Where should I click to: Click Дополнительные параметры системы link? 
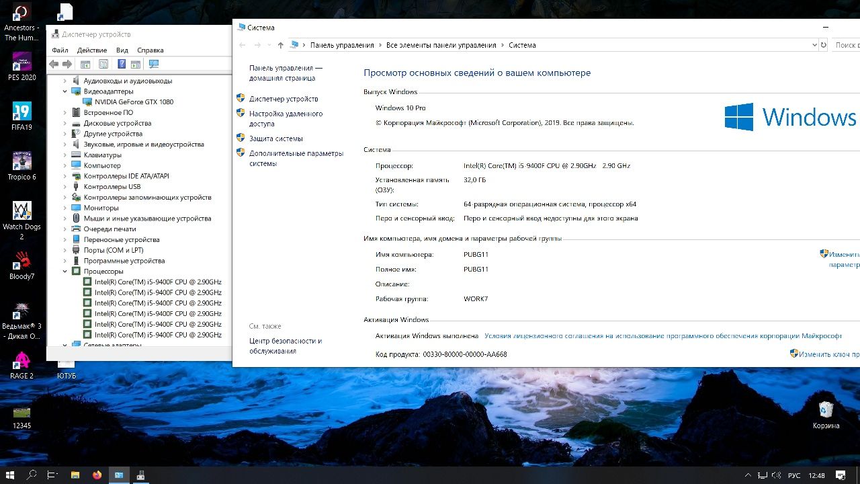[296, 158]
